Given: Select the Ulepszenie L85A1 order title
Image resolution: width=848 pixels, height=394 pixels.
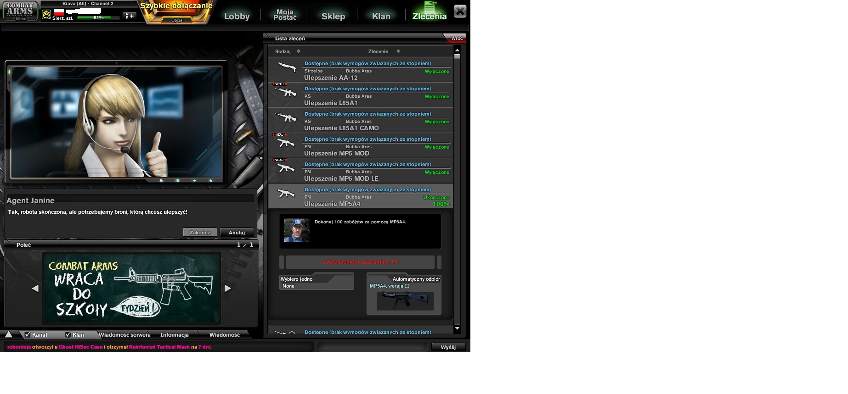Looking at the screenshot, I should pyautogui.click(x=331, y=103).
